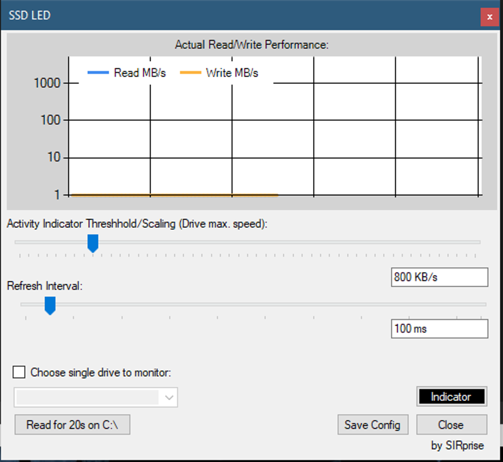Click the Activity Indicator Threshhold/Scaling label
This screenshot has width=503, height=462.
(137, 224)
